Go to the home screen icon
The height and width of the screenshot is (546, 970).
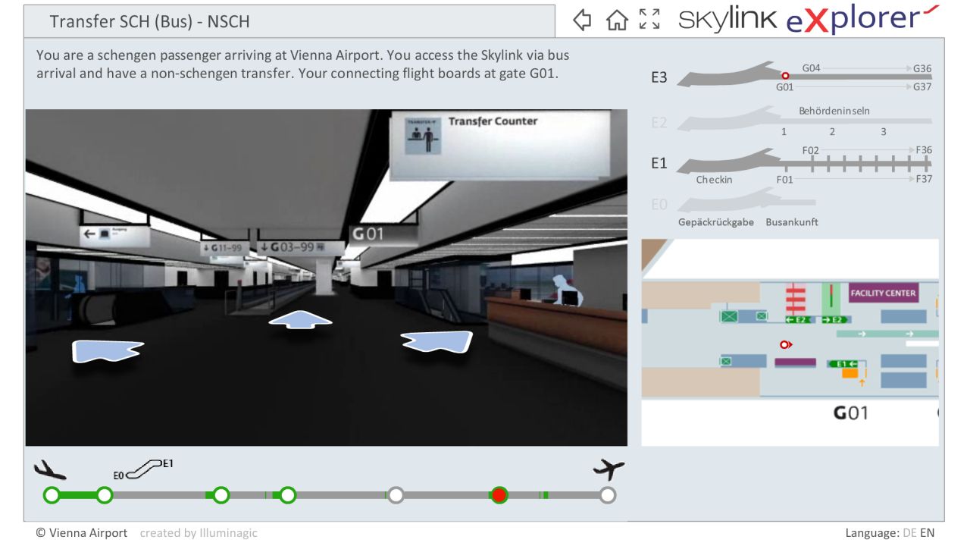617,20
